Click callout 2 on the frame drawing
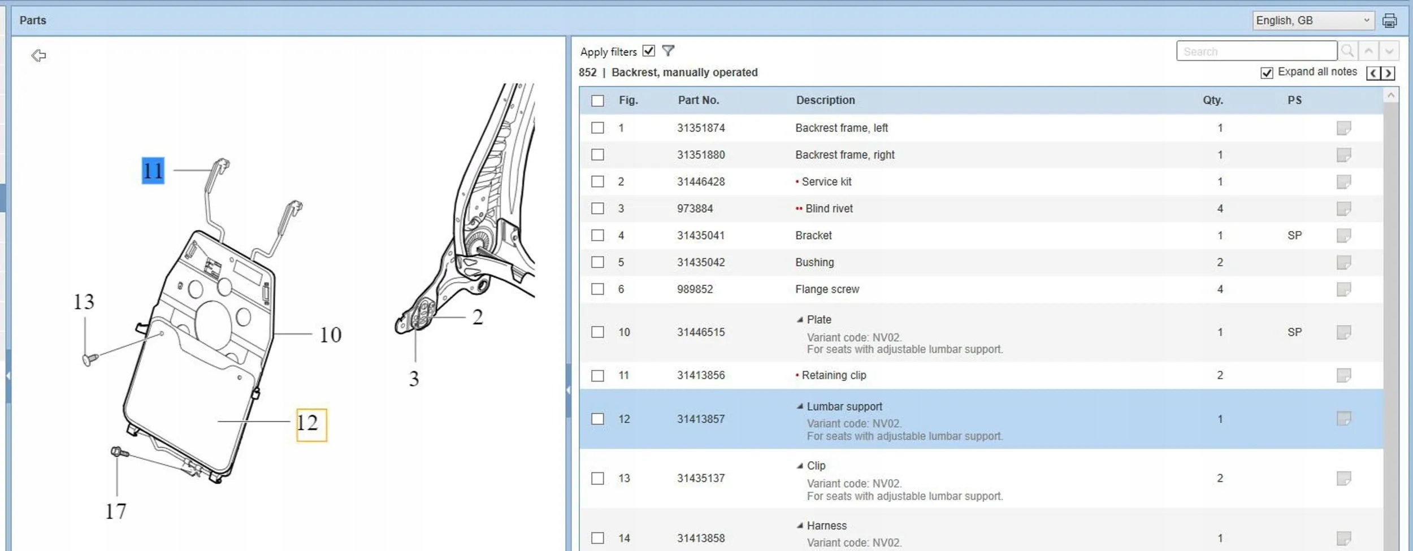1413x551 pixels. [x=478, y=317]
